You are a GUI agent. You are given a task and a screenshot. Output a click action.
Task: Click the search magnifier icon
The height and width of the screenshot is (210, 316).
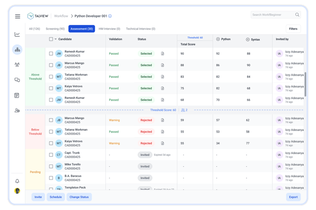(297, 15)
